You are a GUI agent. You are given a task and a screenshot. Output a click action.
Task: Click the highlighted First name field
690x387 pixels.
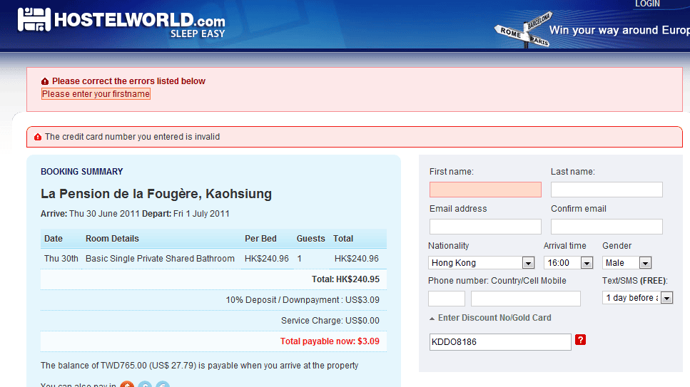click(x=485, y=190)
